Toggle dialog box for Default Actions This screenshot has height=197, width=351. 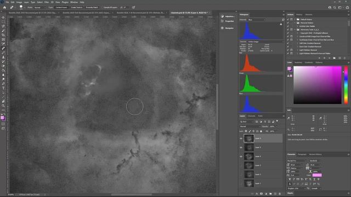[x=291, y=20]
